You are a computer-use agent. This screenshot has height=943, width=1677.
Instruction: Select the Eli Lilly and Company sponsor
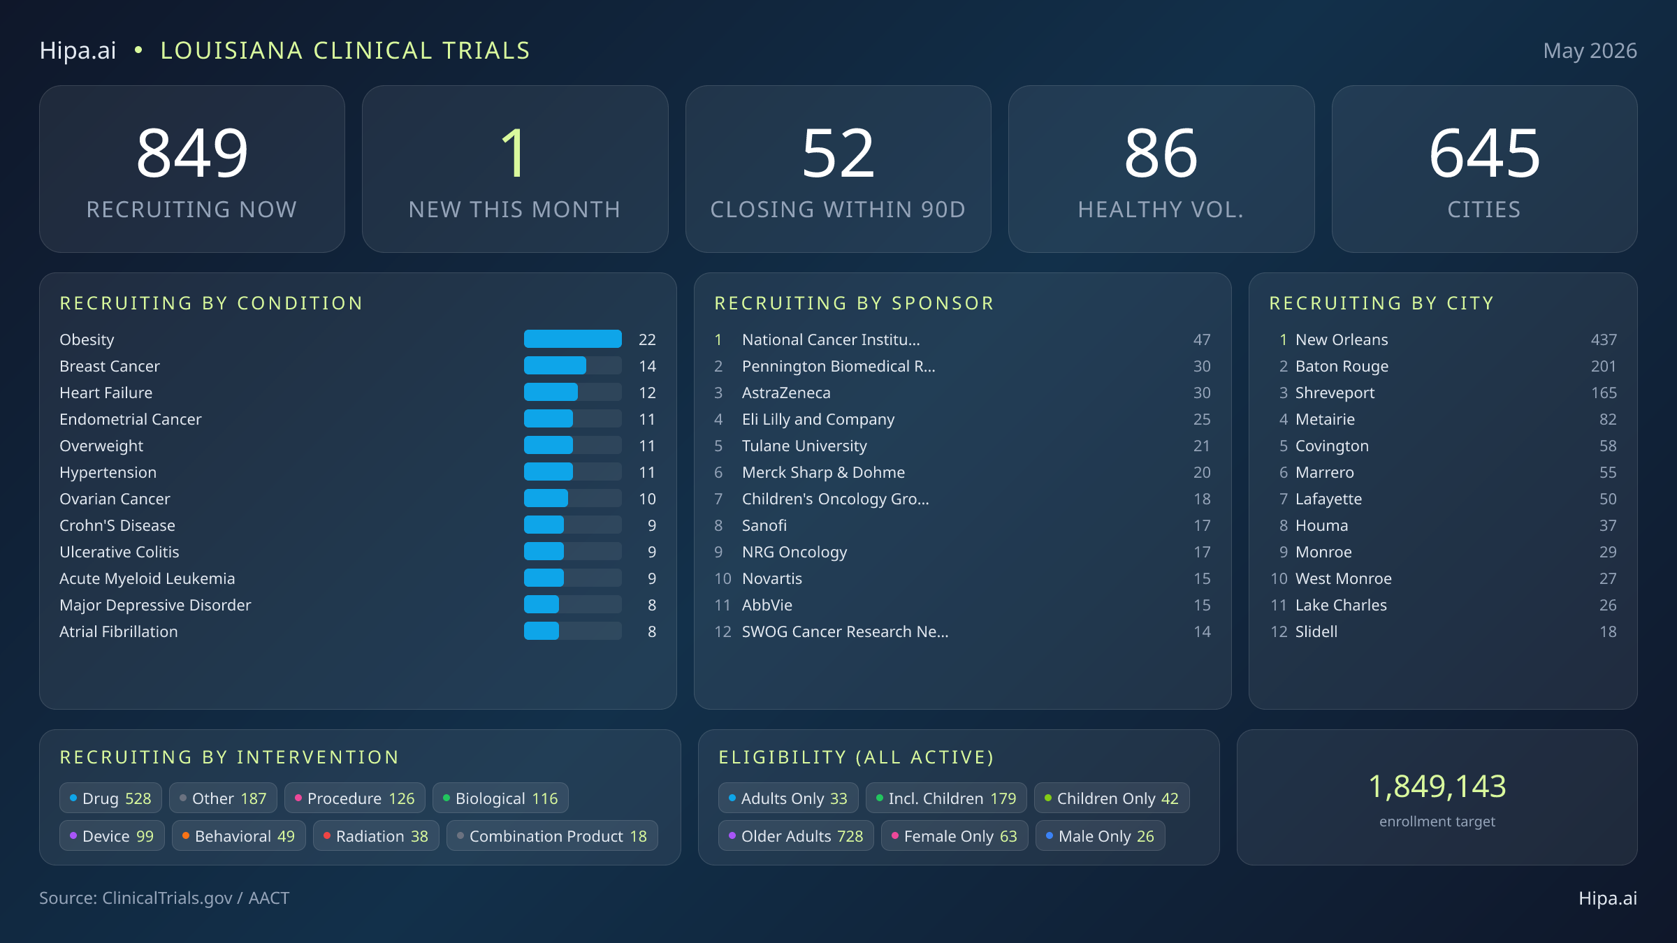point(962,419)
